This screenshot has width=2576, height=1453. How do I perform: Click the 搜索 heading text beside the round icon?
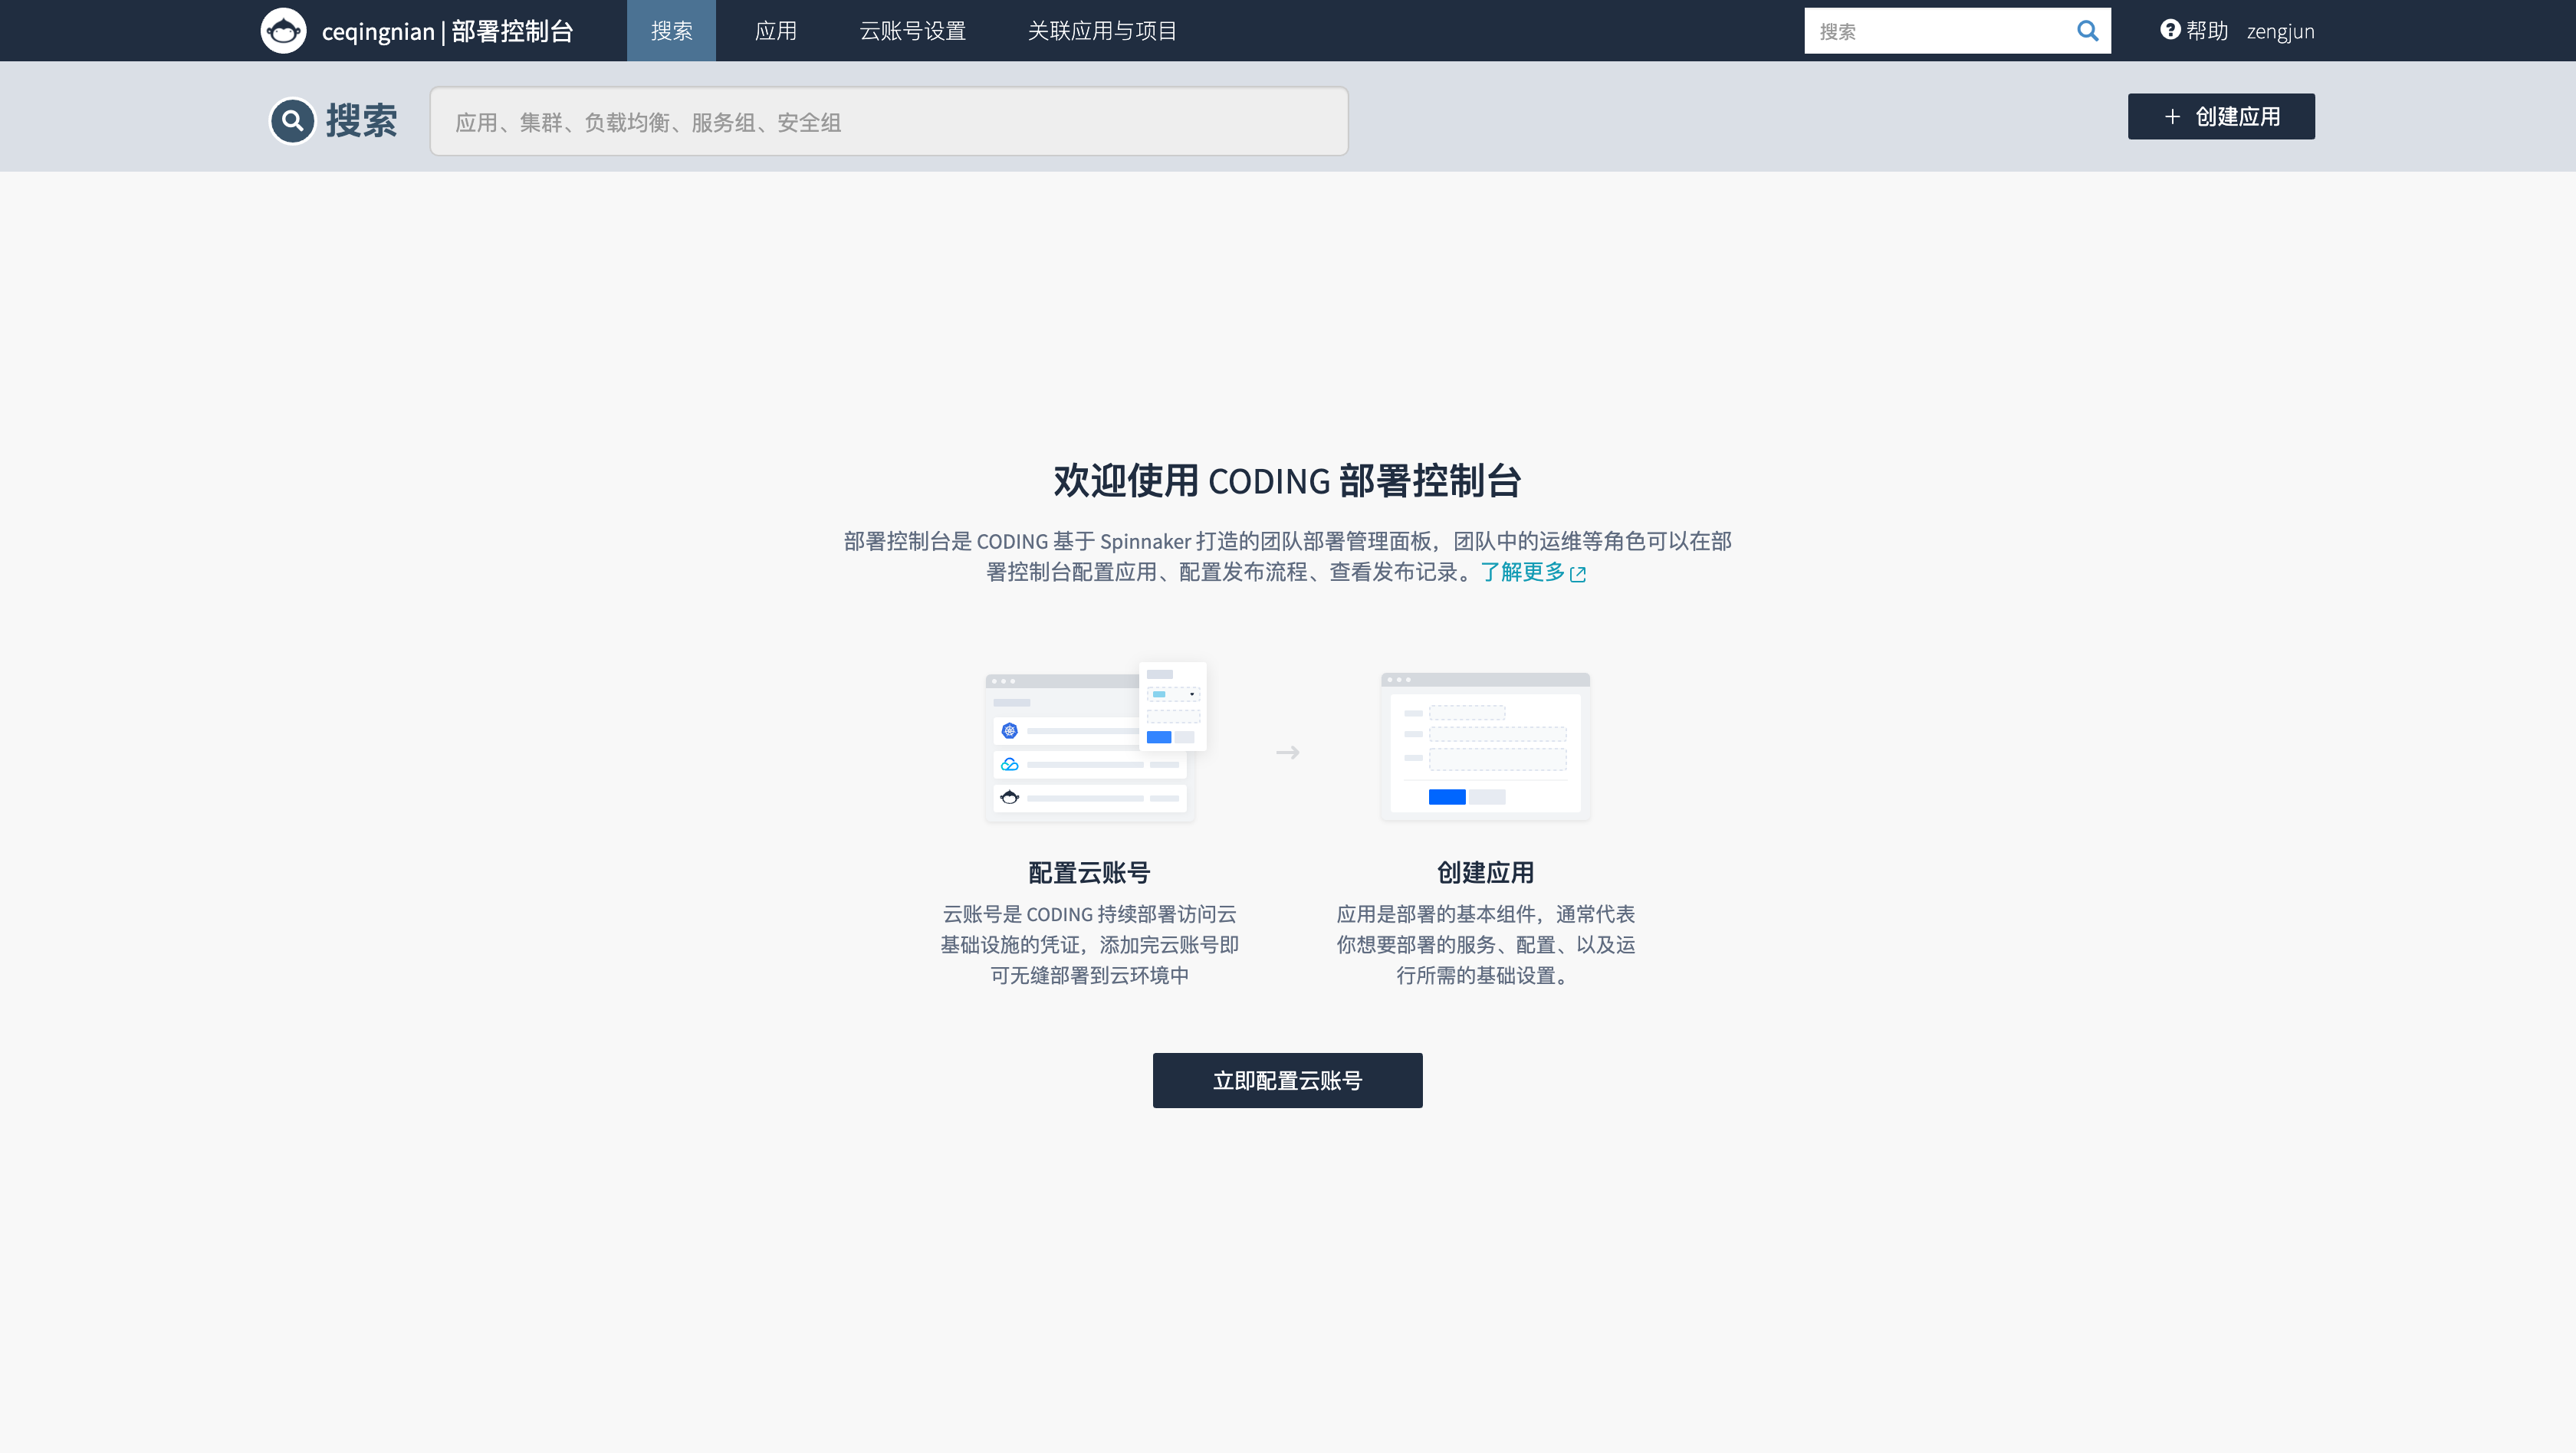(x=361, y=121)
